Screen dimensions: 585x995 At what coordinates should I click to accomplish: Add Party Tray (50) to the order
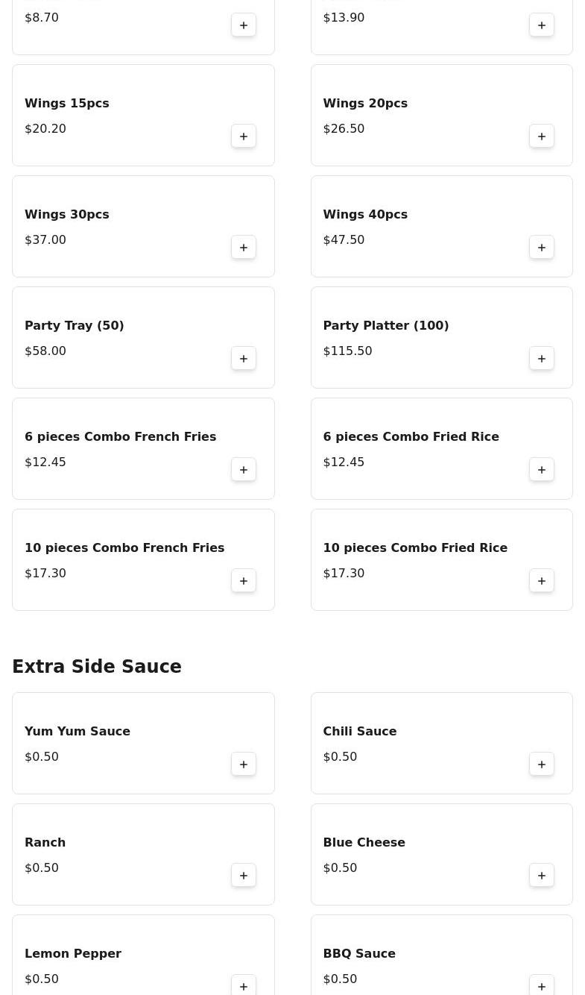tap(244, 359)
